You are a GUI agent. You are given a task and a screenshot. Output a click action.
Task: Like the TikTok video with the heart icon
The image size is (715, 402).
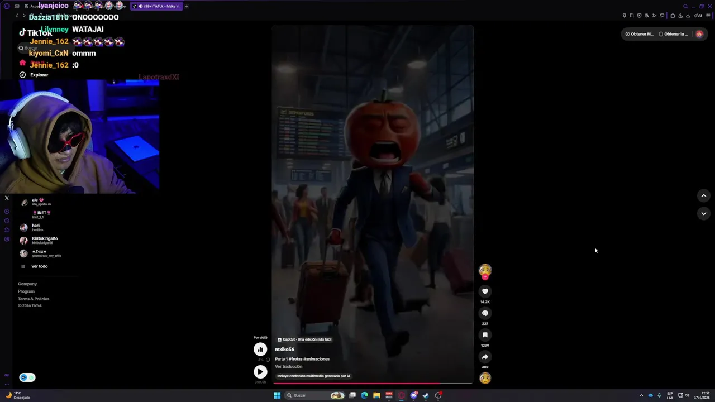pos(485,291)
